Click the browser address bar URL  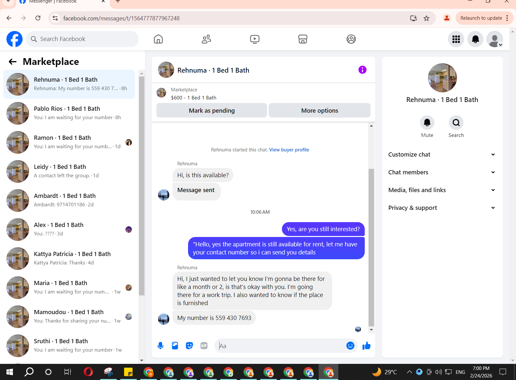[121, 18]
